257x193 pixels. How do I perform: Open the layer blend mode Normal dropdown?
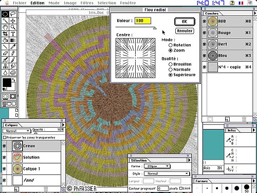(x=16, y=131)
